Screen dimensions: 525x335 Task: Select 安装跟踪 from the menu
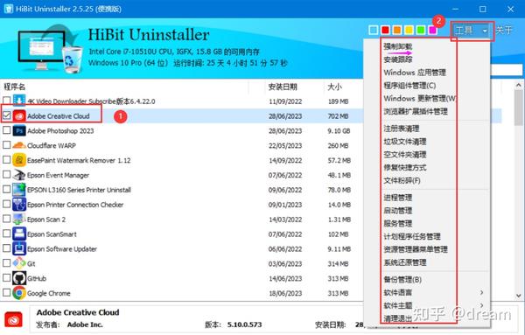[x=398, y=59]
